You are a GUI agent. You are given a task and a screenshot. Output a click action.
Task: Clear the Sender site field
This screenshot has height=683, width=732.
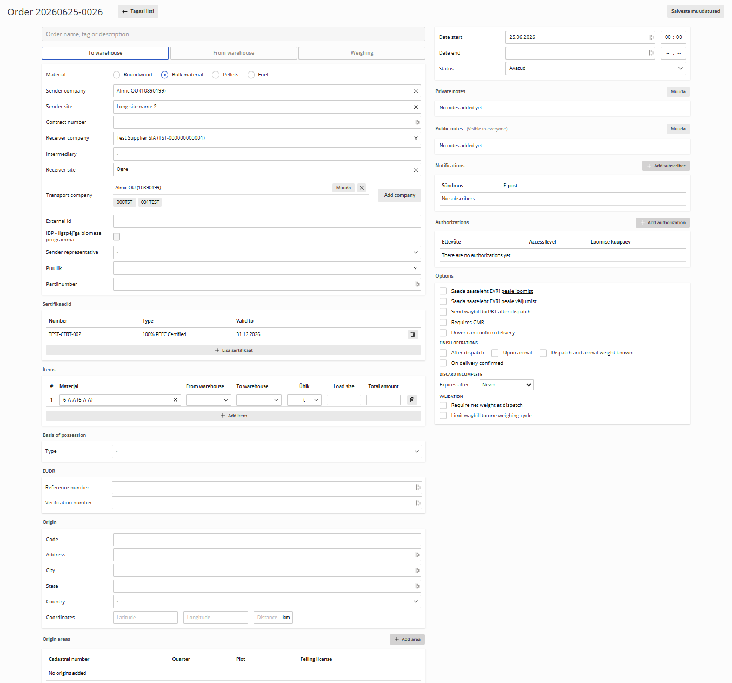point(416,107)
